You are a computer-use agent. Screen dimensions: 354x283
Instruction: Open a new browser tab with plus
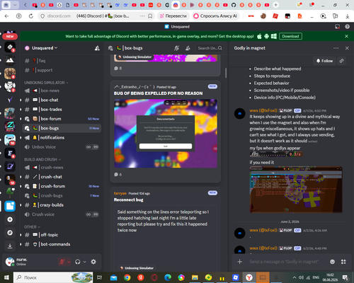[275, 5]
